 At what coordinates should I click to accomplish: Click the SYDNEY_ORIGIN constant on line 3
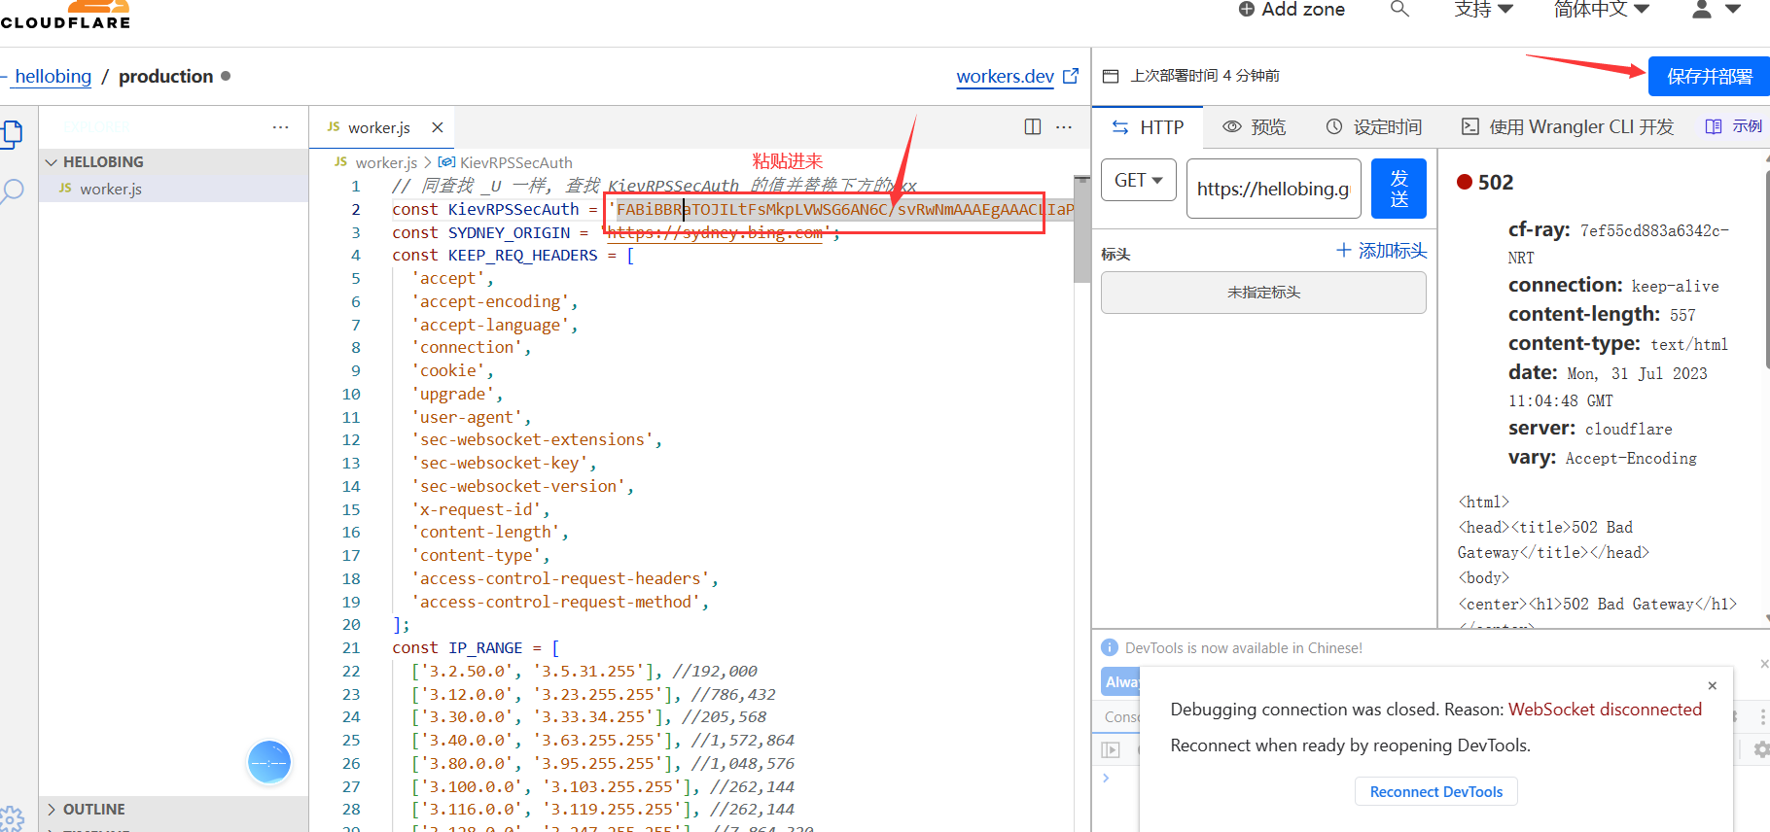510,233
